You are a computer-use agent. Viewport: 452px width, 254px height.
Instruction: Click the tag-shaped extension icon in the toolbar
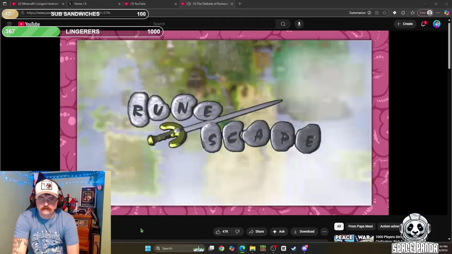(394, 13)
